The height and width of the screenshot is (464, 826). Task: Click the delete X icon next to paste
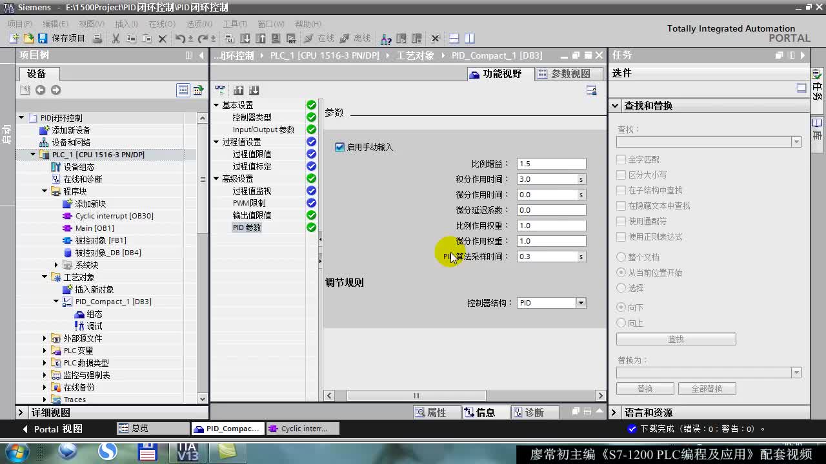[163, 39]
